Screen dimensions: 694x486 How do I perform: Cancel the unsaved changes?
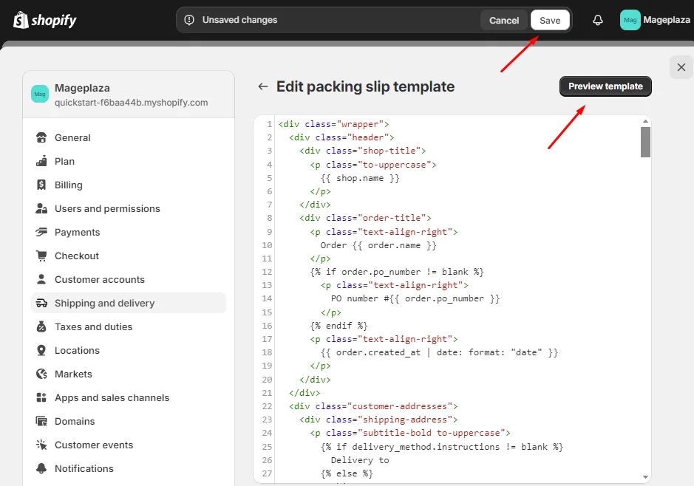coord(504,20)
